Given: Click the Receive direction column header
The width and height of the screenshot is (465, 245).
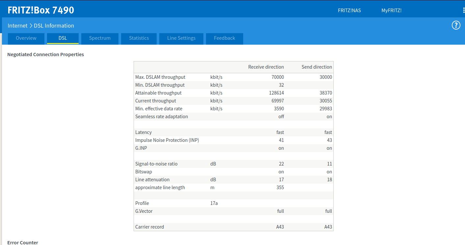Looking at the screenshot, I should pos(266,67).
